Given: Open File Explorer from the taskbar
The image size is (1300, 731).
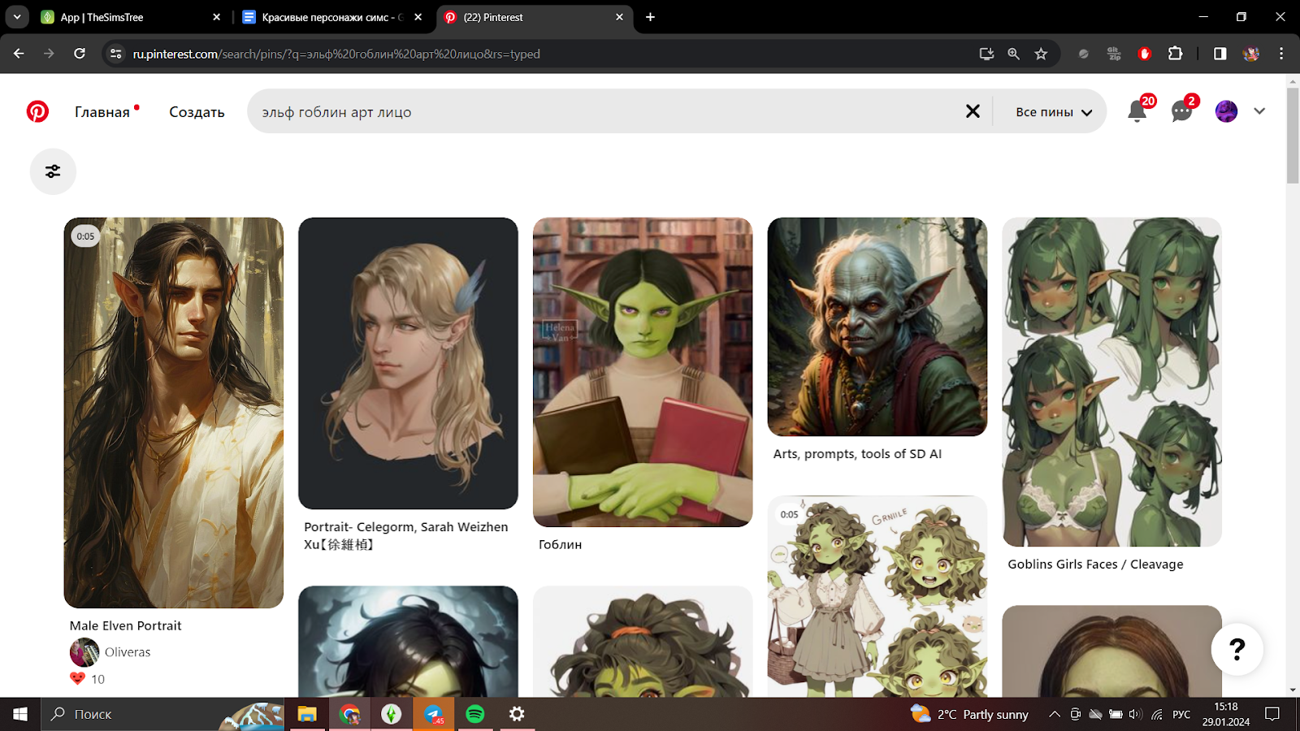Looking at the screenshot, I should [x=307, y=714].
